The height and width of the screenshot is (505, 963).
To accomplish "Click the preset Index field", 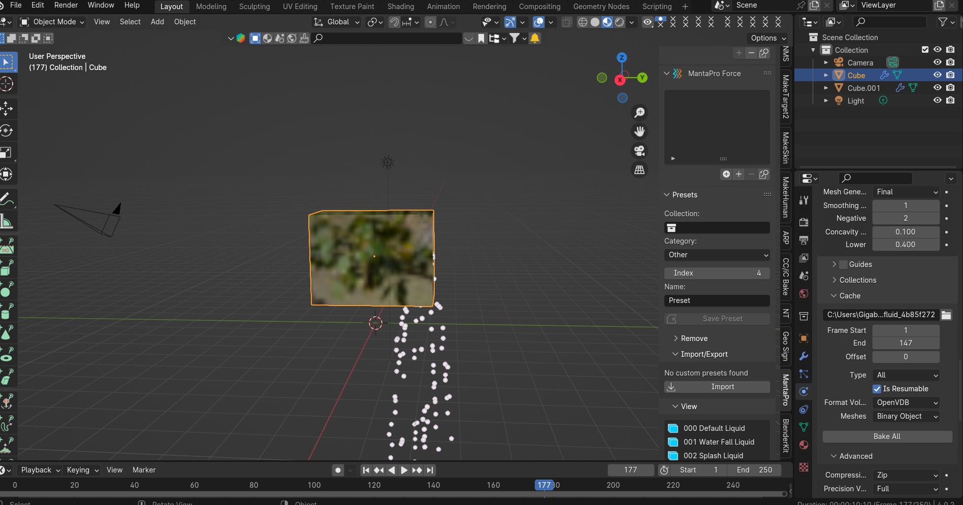I will (717, 273).
